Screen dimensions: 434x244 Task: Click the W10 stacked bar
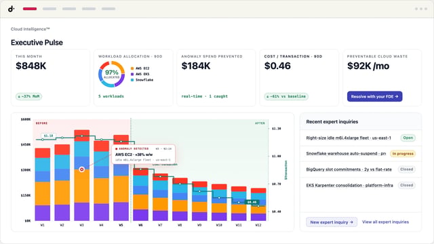click(219, 203)
